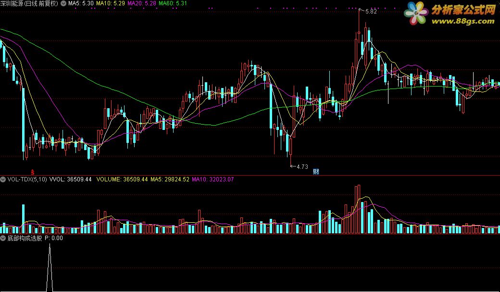Click the VOLUME: 36509.44 value
This screenshot has width=500, height=292.
click(122, 179)
